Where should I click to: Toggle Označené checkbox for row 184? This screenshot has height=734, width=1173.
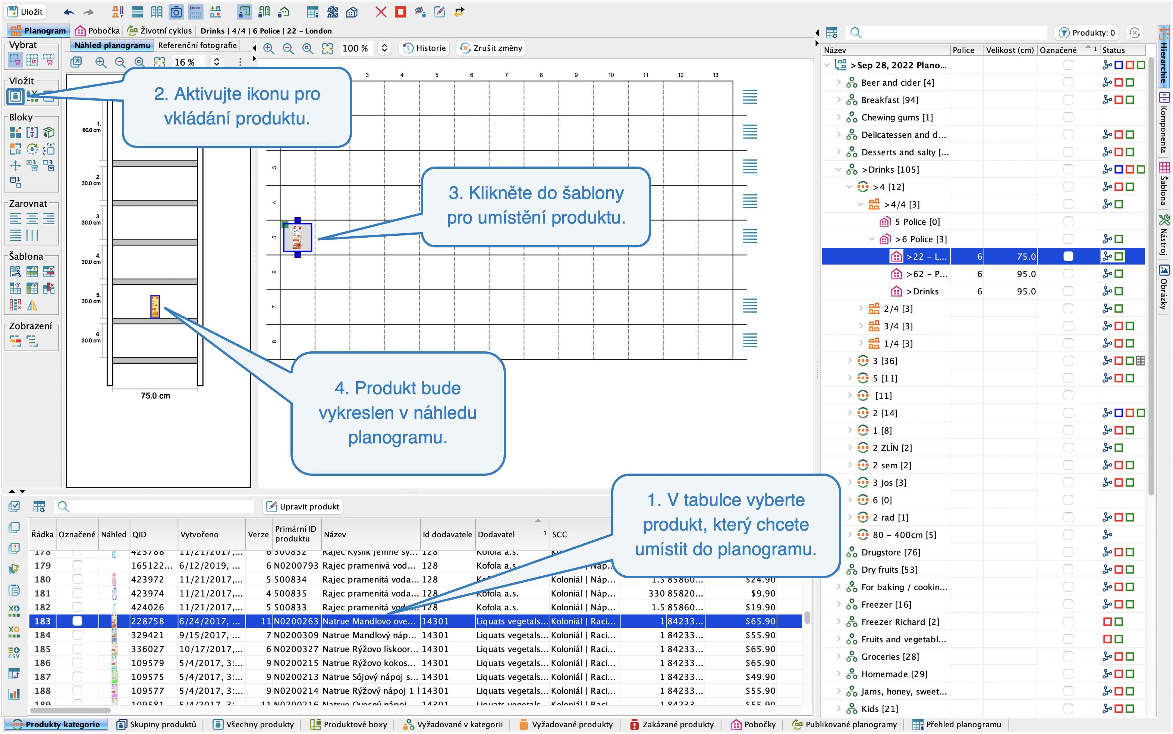pos(77,635)
